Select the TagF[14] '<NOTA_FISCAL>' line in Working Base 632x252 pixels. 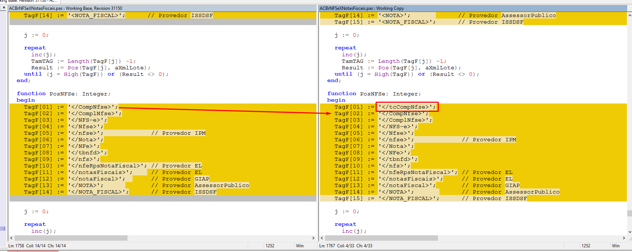[x=163, y=15]
